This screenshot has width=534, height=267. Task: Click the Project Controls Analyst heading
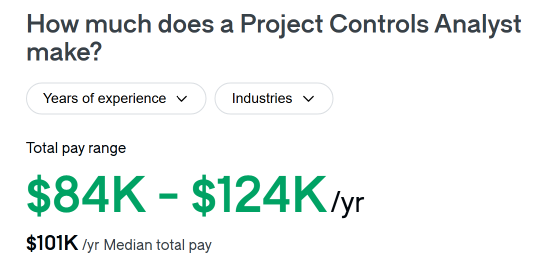(x=274, y=38)
